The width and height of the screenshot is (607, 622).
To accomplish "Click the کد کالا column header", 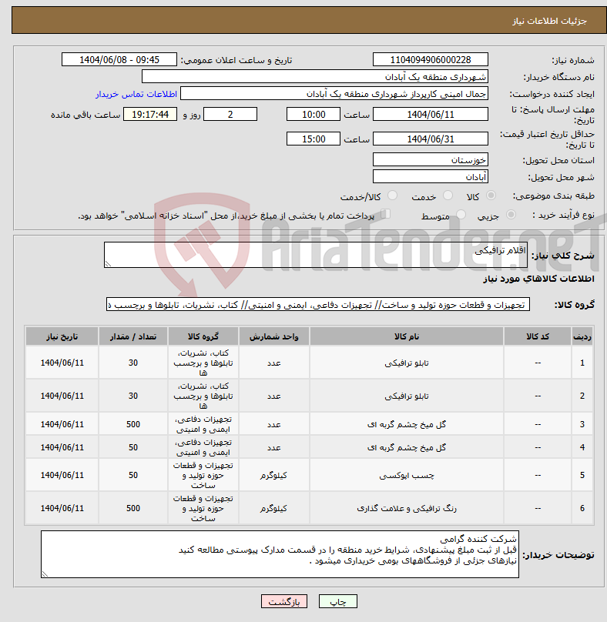I will coord(538,336).
